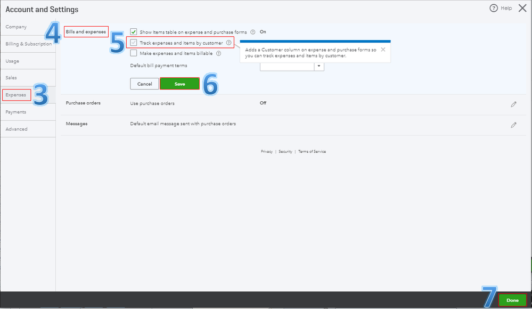
Task: View info icon beside Make expenses billable
Action: click(x=218, y=53)
